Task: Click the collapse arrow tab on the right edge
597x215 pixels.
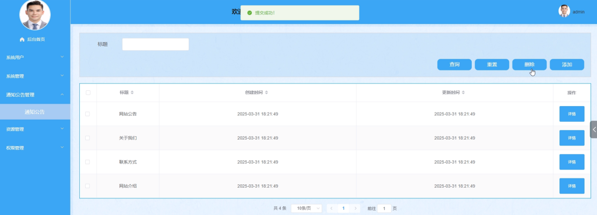Action: [594, 129]
